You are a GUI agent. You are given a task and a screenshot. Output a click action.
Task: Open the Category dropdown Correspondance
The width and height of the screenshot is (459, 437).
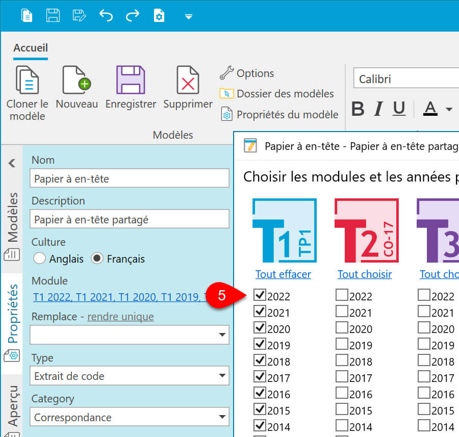click(130, 417)
